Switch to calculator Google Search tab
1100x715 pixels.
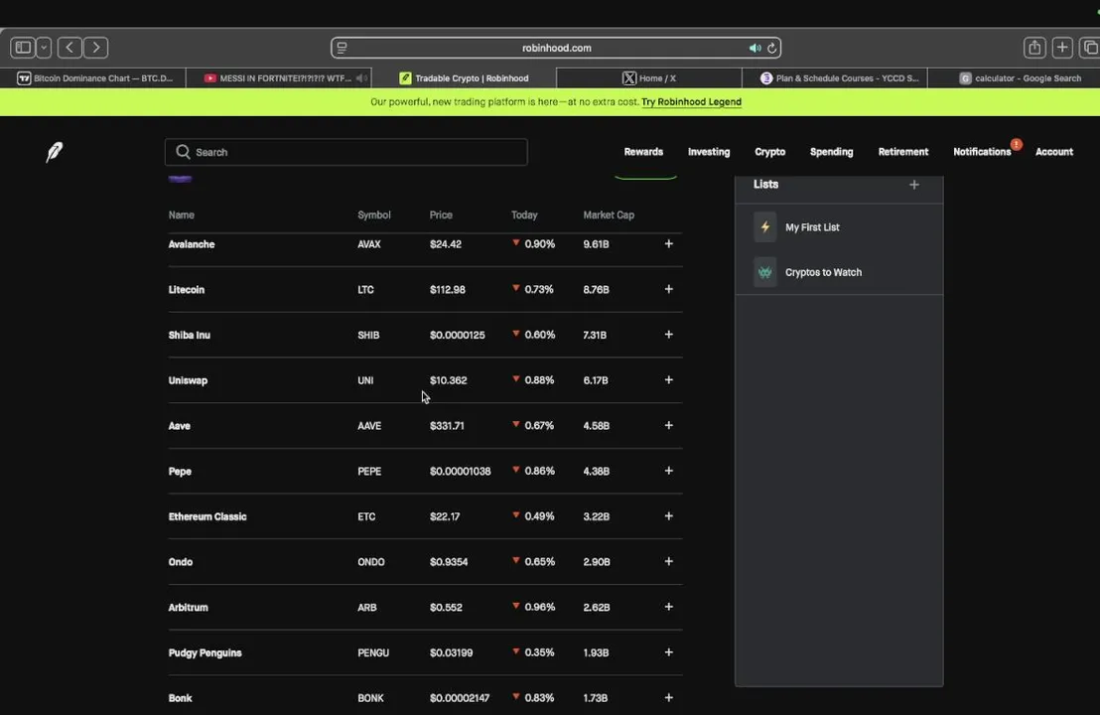tap(1014, 77)
